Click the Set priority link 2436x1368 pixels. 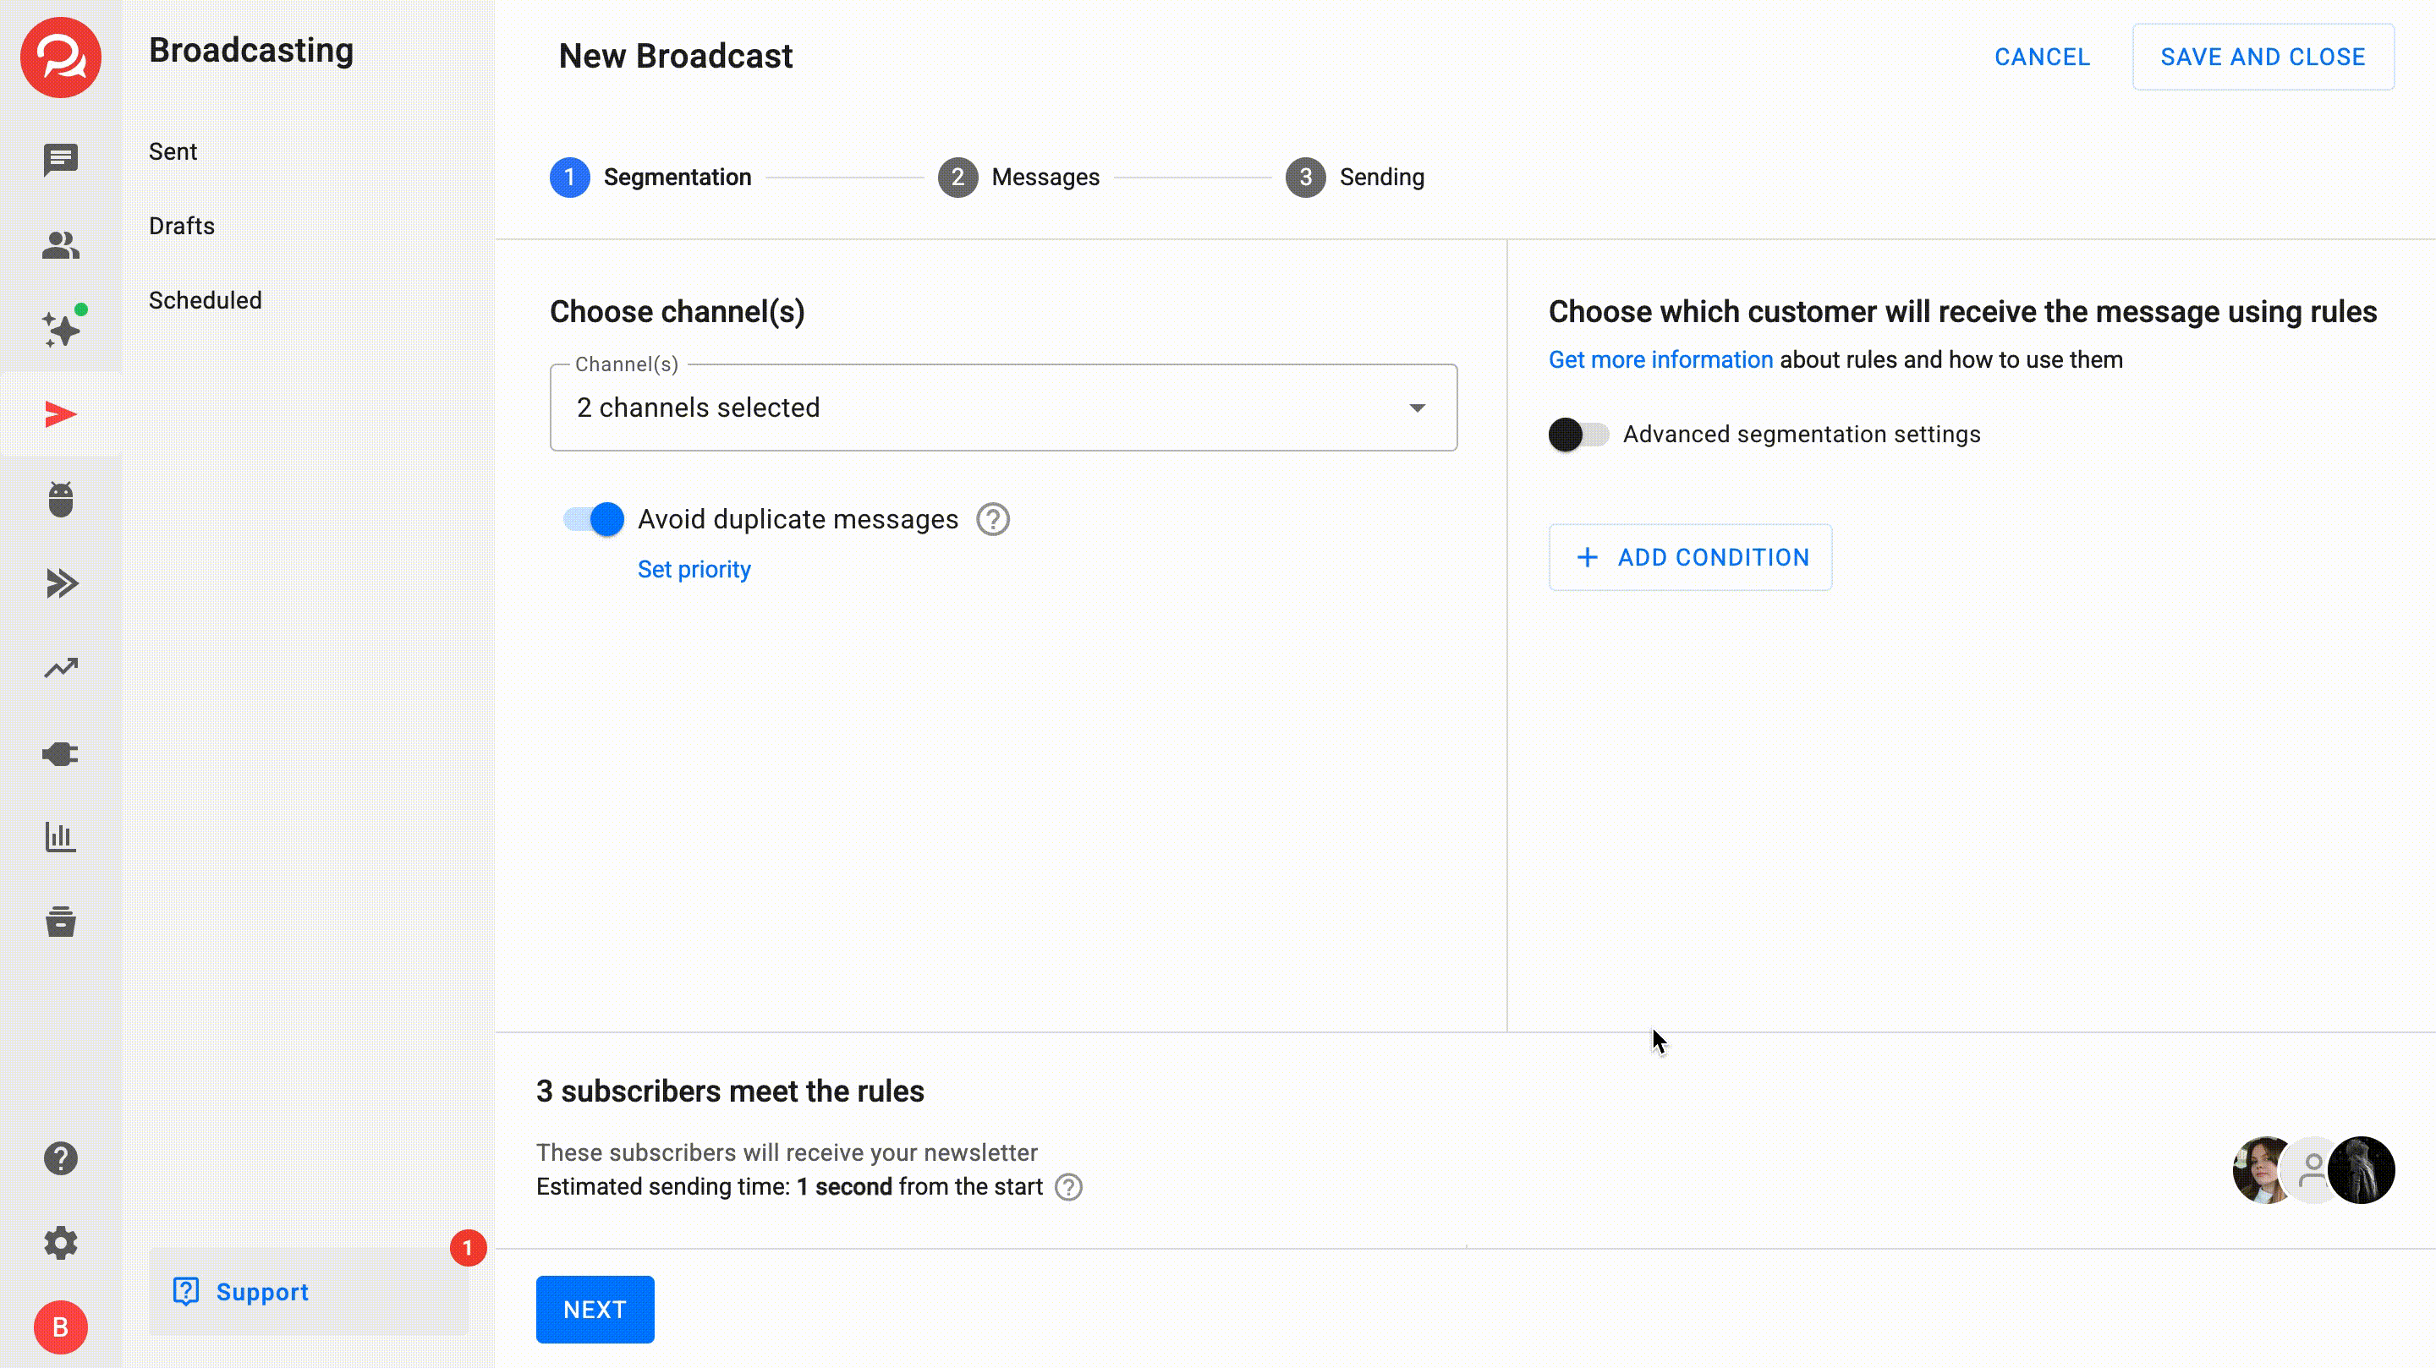(x=694, y=569)
